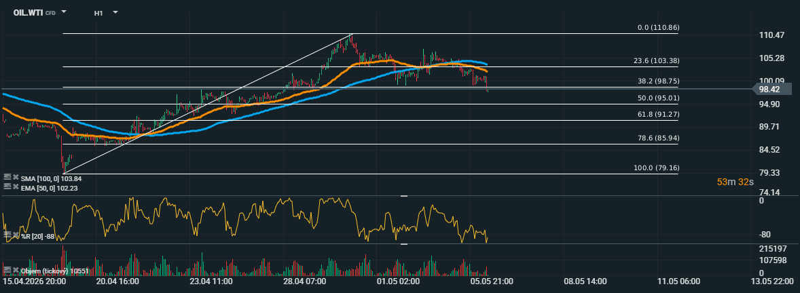Click time axis label 23.04 11:00
Viewport: 800px width, 293px height.
pos(211,281)
